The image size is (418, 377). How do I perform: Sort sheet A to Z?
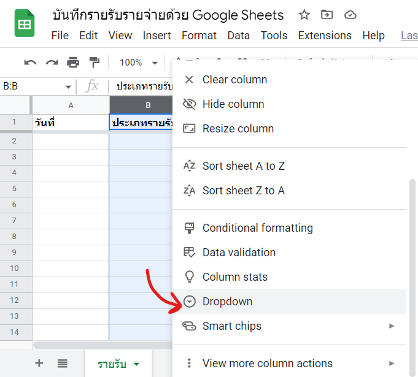point(290,166)
